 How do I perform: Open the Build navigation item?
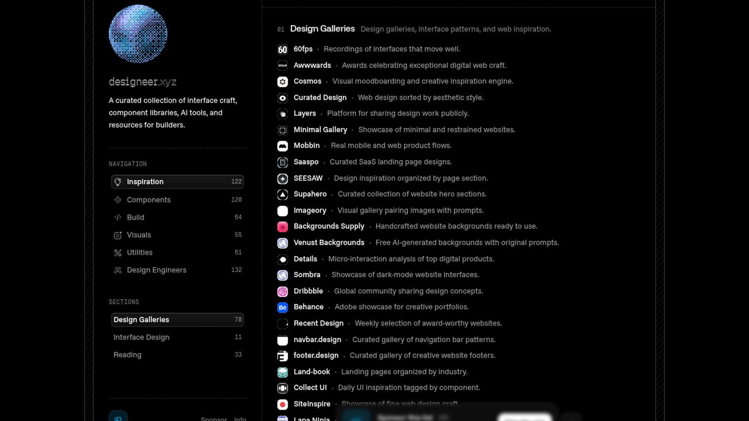(177, 217)
